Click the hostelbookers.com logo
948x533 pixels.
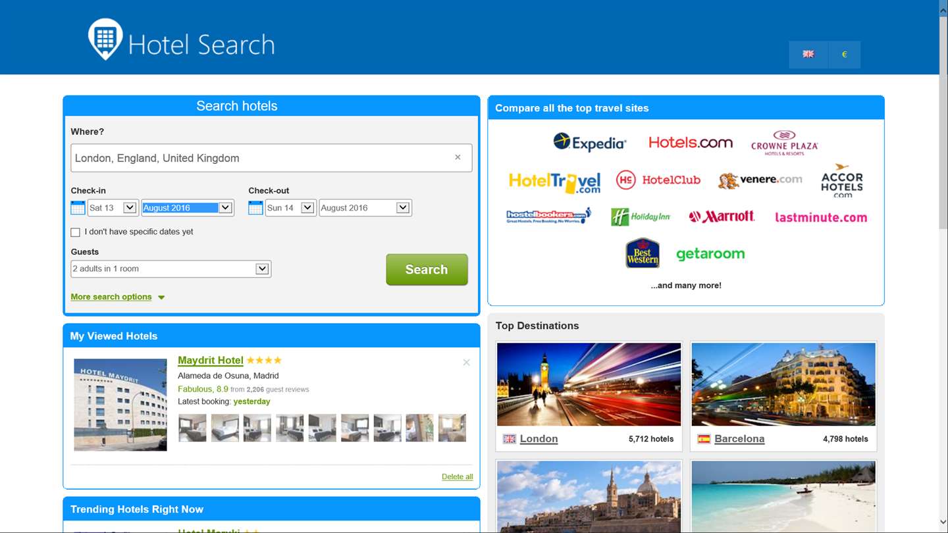pyautogui.click(x=548, y=216)
